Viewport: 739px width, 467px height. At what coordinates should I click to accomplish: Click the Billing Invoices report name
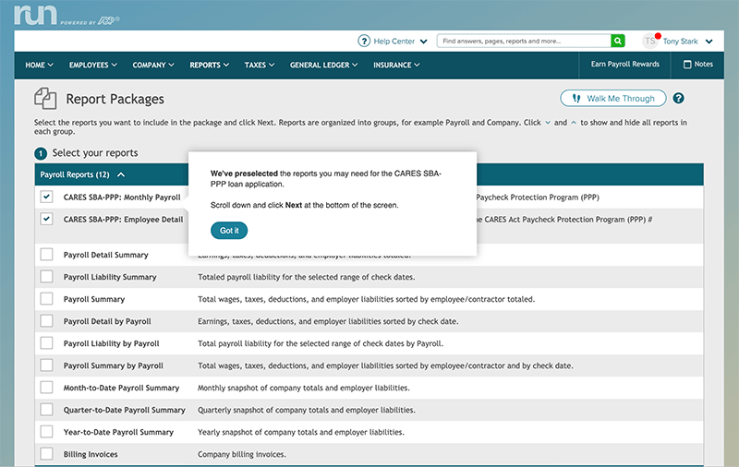click(x=91, y=454)
